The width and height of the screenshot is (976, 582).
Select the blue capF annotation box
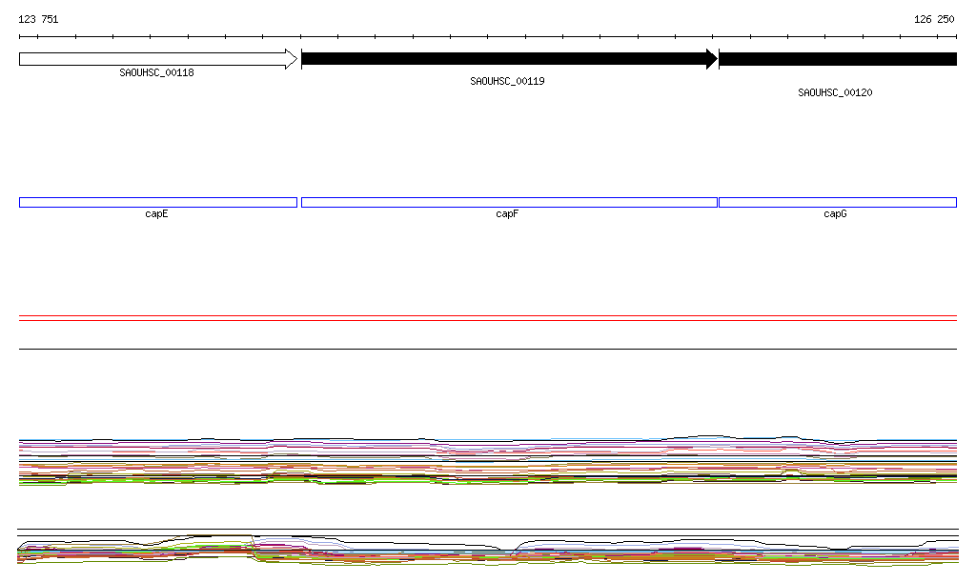[509, 202]
